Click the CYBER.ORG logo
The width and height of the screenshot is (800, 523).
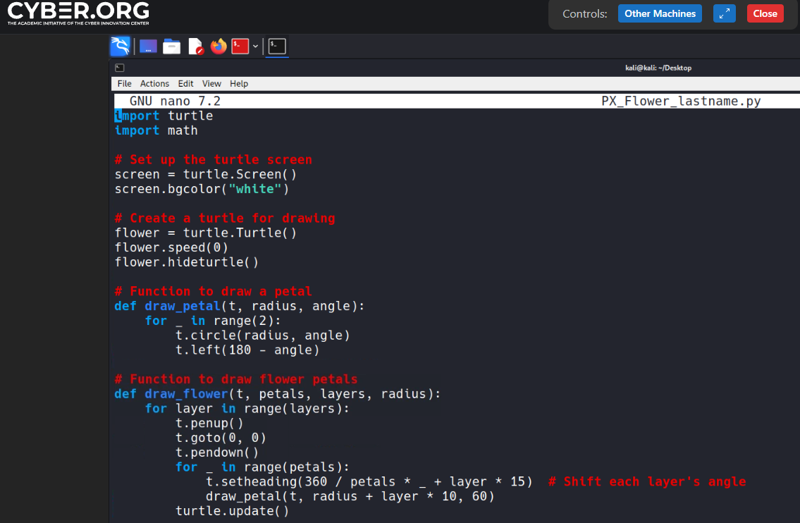(78, 13)
